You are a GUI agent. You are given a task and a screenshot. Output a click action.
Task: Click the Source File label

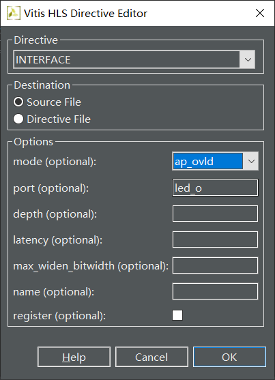(54, 102)
